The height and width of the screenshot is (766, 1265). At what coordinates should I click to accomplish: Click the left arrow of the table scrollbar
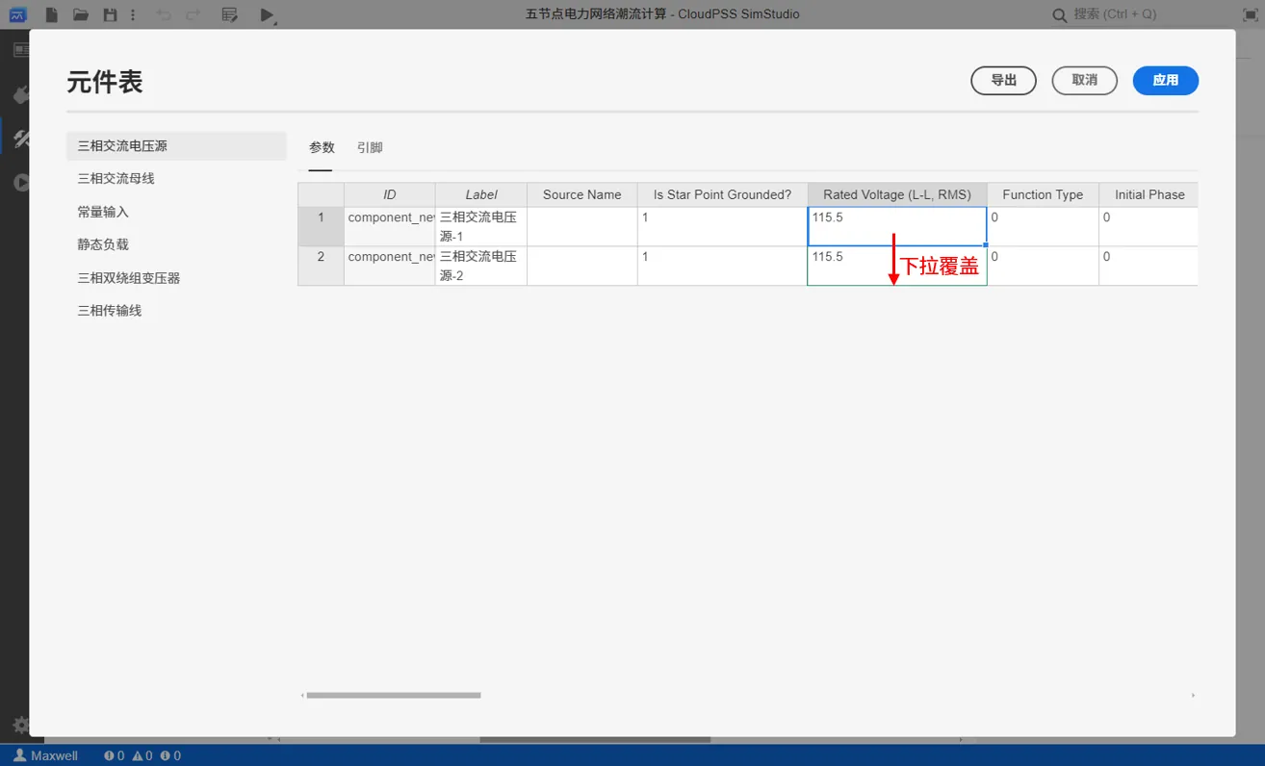pyautogui.click(x=302, y=695)
